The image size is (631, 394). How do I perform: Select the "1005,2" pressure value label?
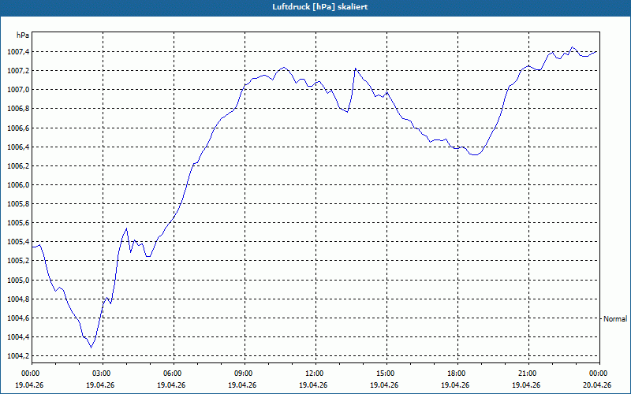pos(18,261)
